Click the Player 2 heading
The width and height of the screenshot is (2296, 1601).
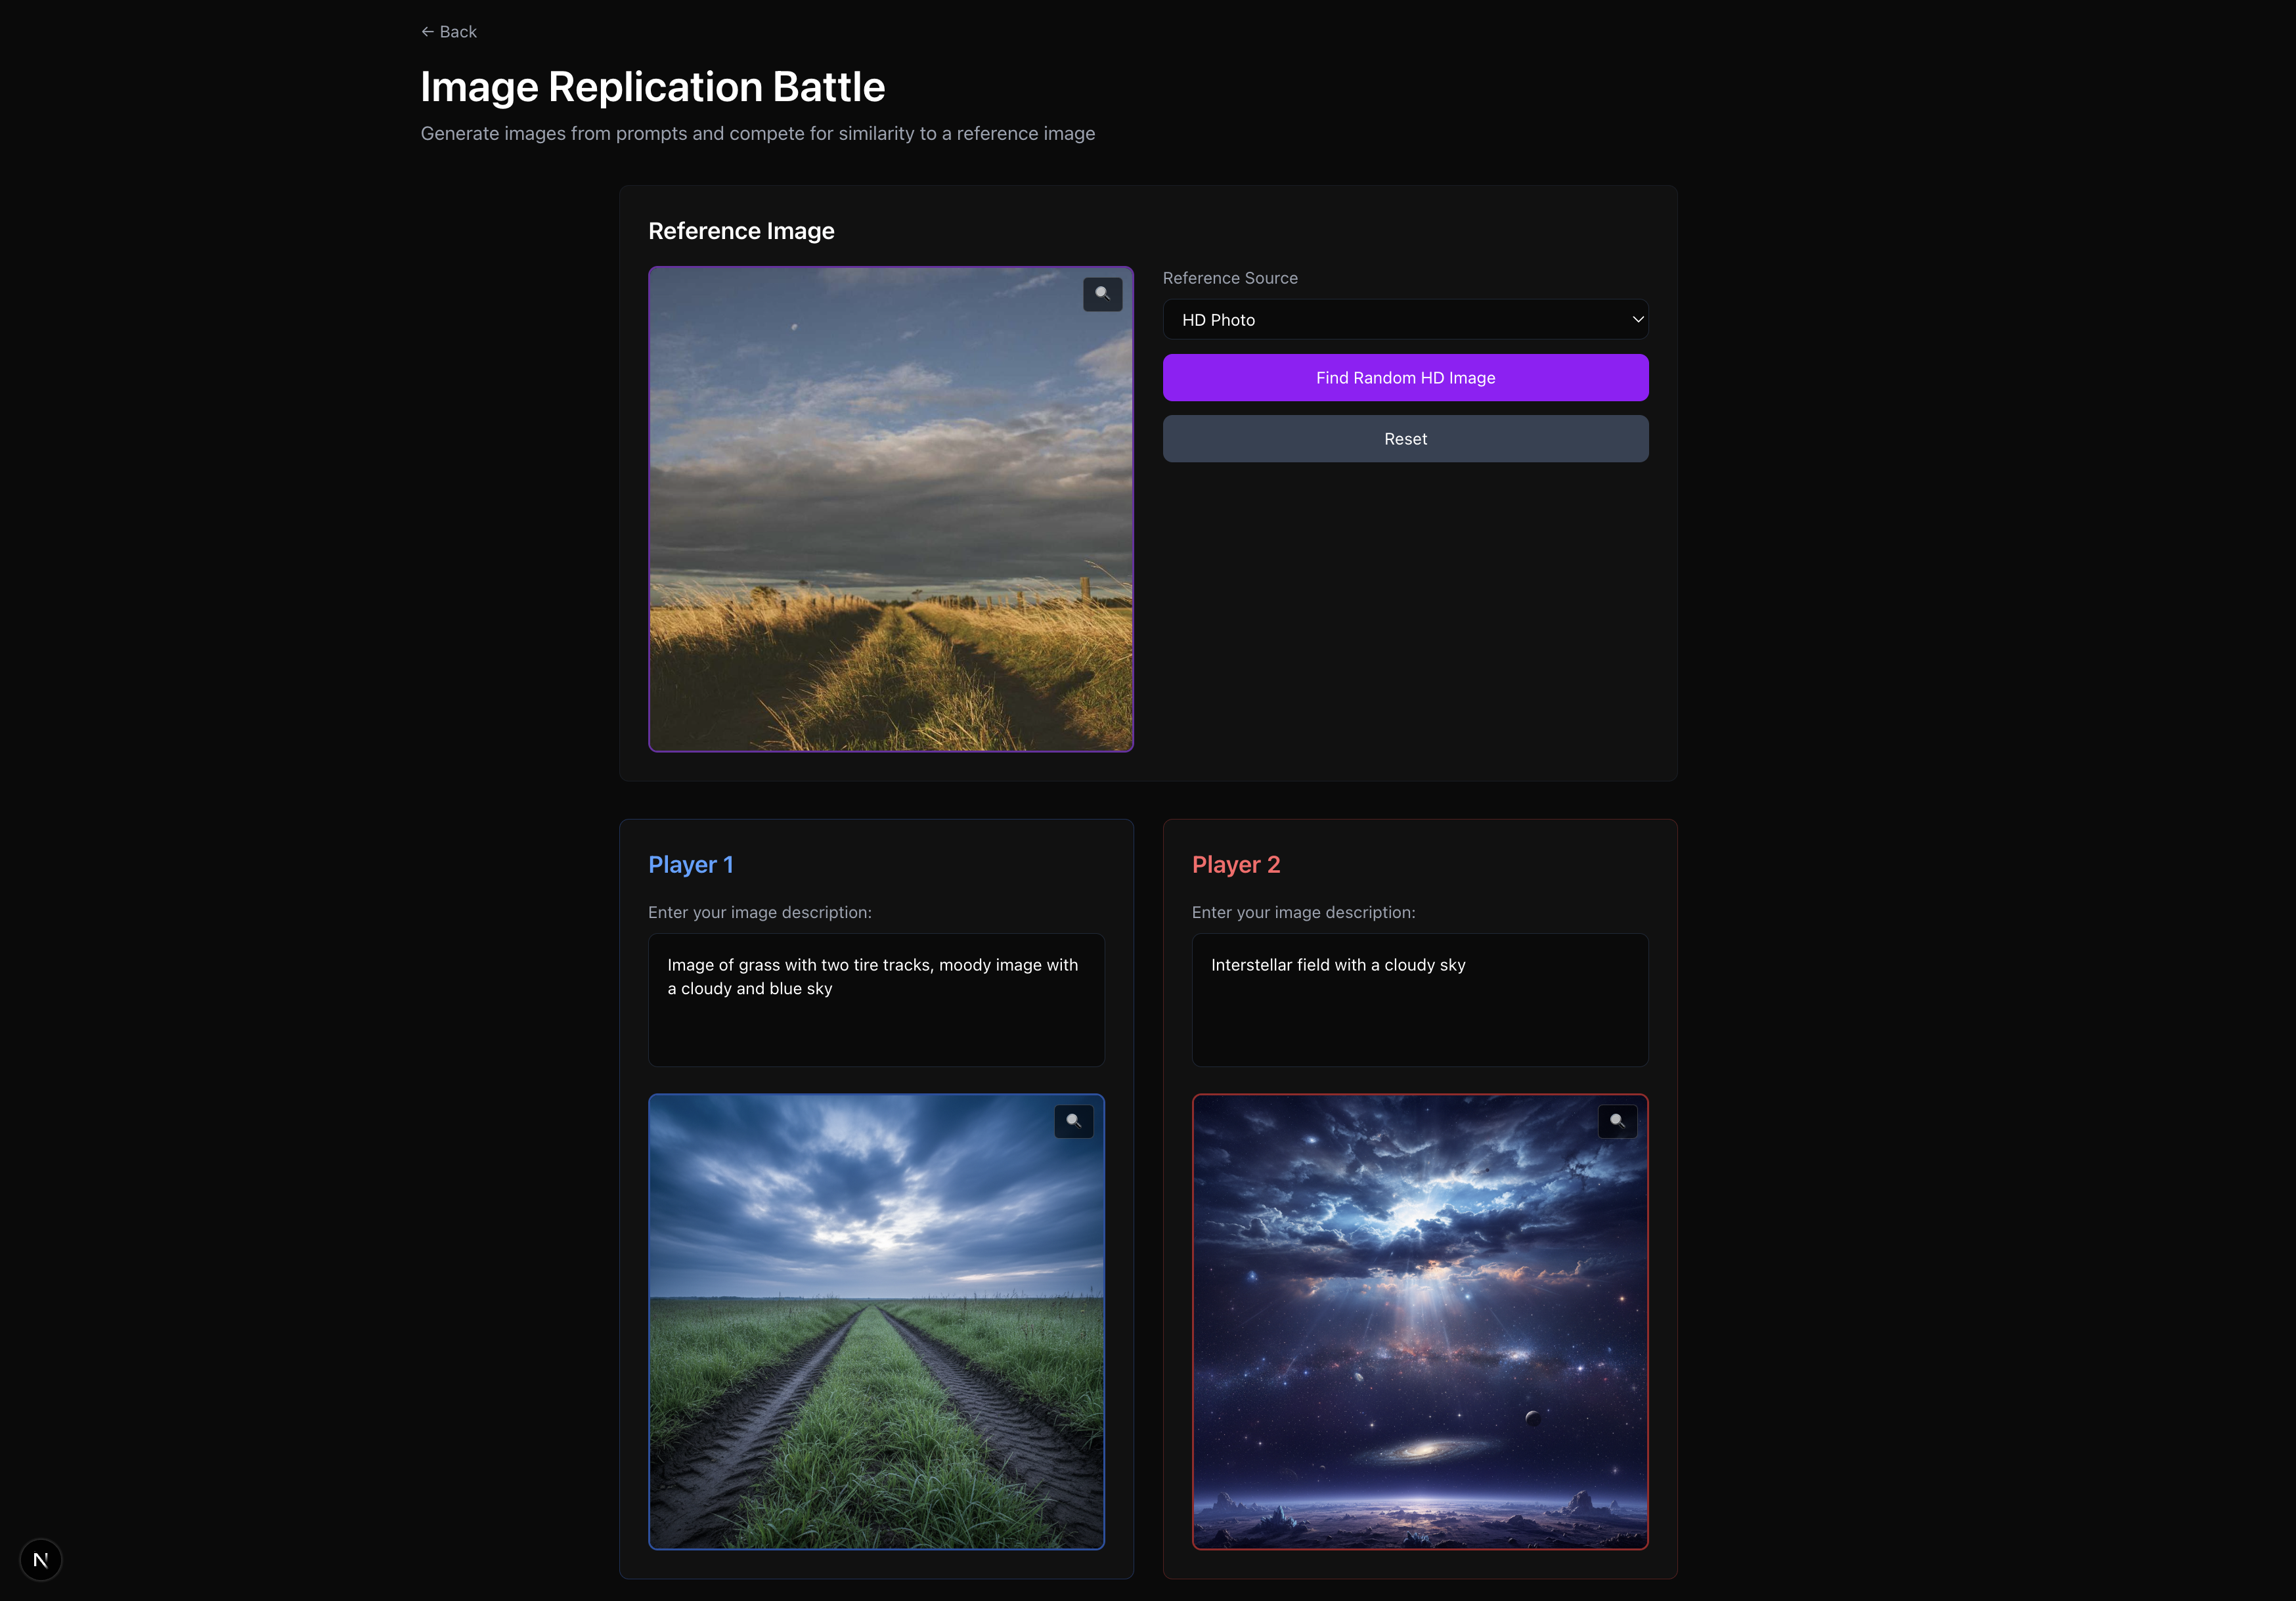[1235, 865]
